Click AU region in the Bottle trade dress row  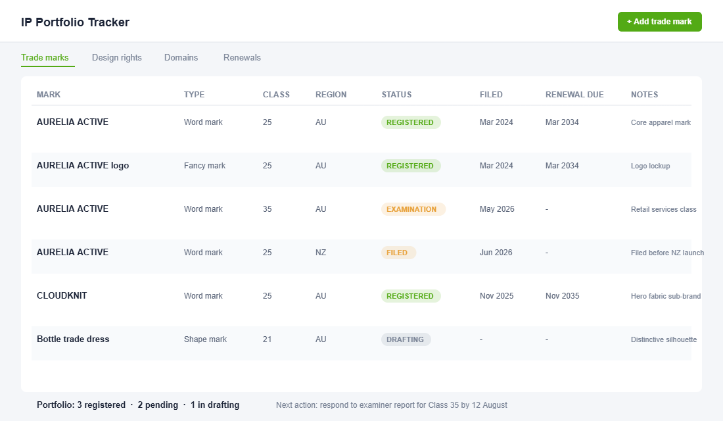tap(321, 339)
